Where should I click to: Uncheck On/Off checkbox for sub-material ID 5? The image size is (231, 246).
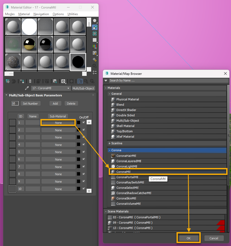(x=84, y=152)
